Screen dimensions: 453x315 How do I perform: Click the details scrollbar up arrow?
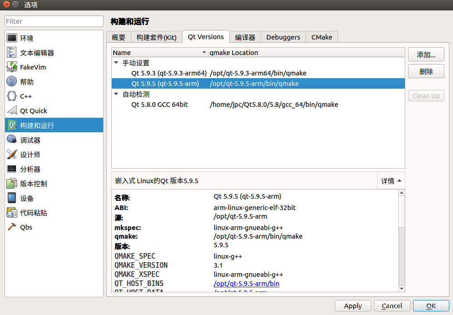[402, 193]
